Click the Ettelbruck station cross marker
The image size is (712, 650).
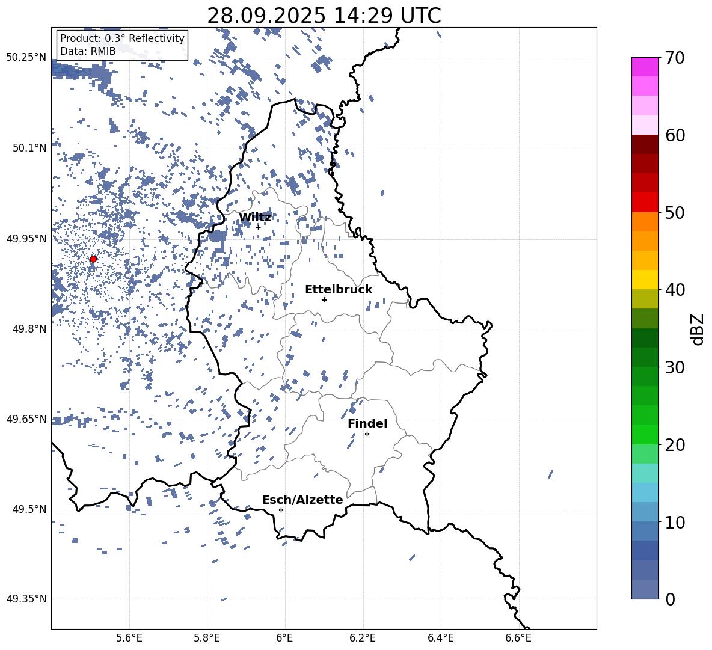(324, 299)
